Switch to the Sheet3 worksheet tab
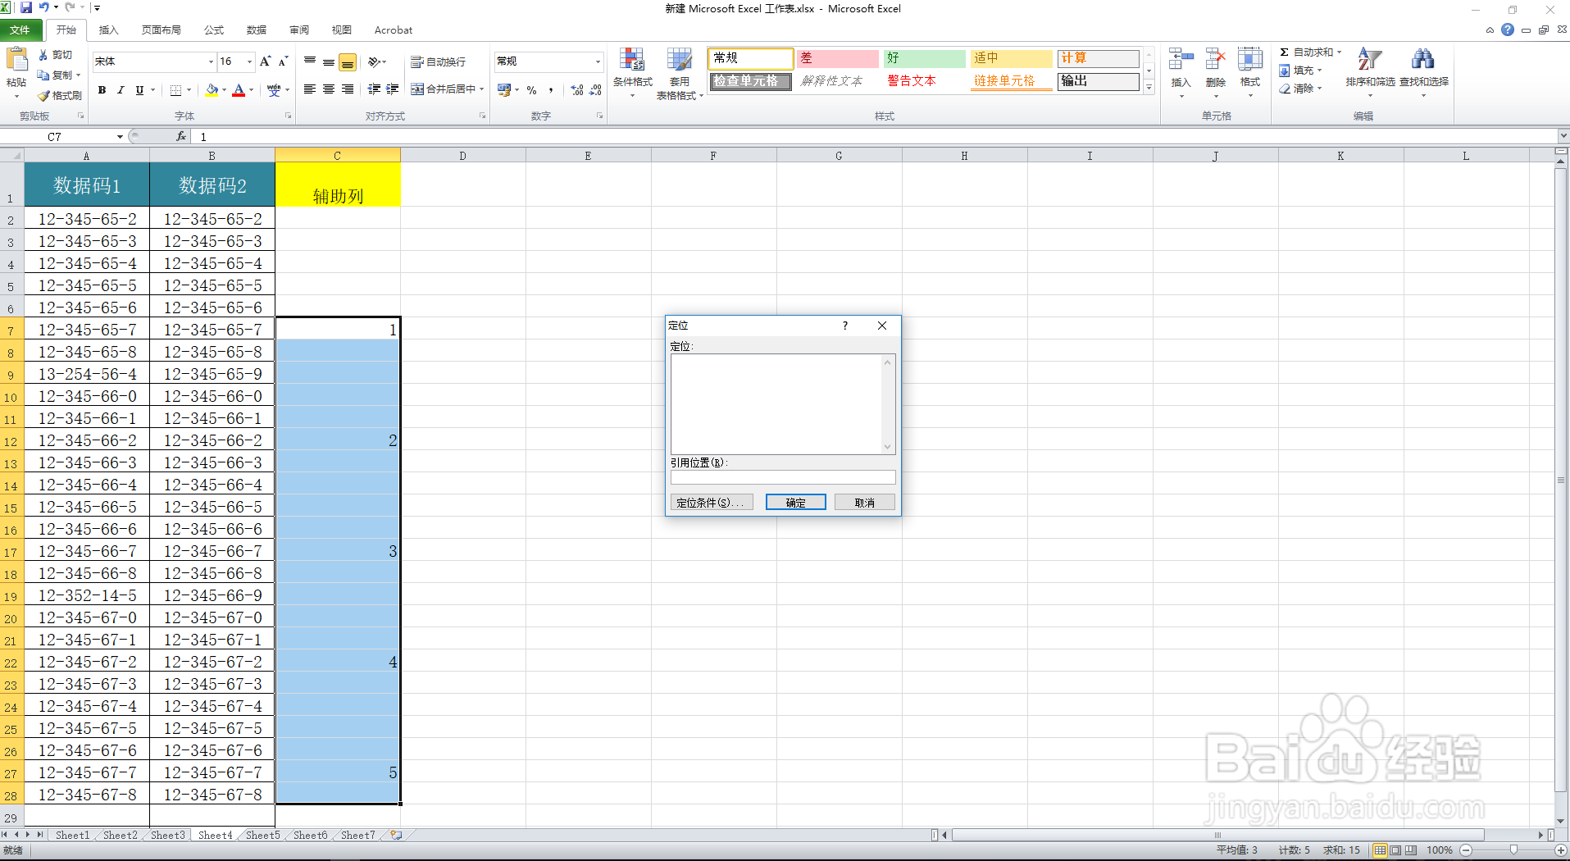The height and width of the screenshot is (861, 1570). click(x=167, y=835)
